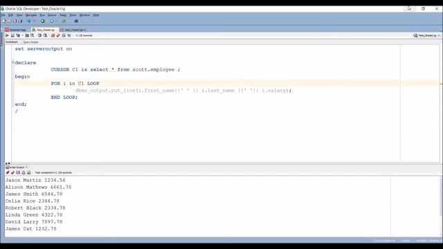Click the Autotrace icon
Image resolution: width=443 pixels, height=249 pixels.
(x=27, y=35)
